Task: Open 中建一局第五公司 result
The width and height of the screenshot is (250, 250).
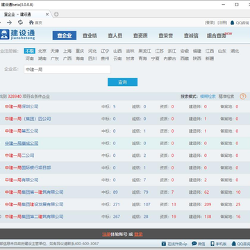Action: click(x=22, y=131)
